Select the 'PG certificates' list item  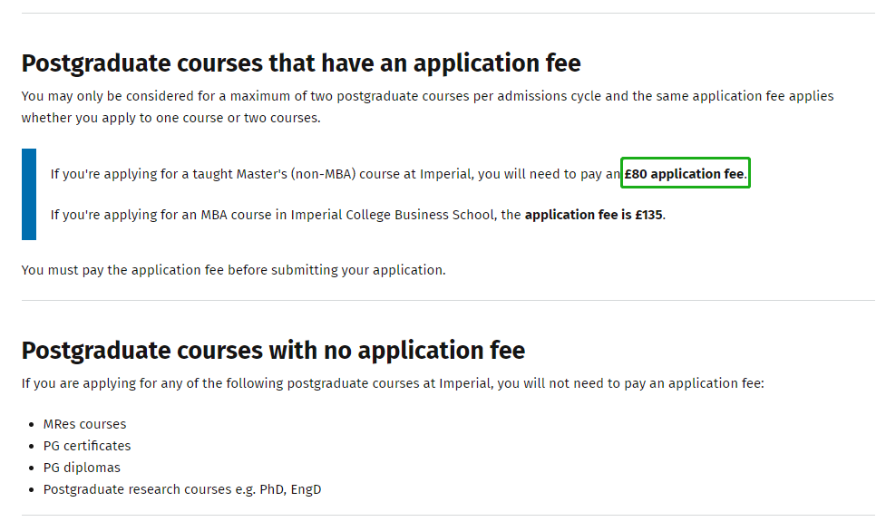click(x=87, y=446)
